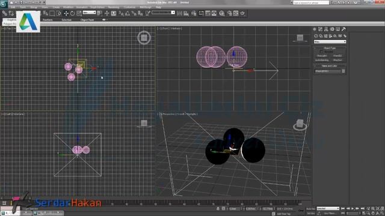This screenshot has width=385, height=216.
Task: Click the Render Production teapot icon
Action: coord(242,13)
